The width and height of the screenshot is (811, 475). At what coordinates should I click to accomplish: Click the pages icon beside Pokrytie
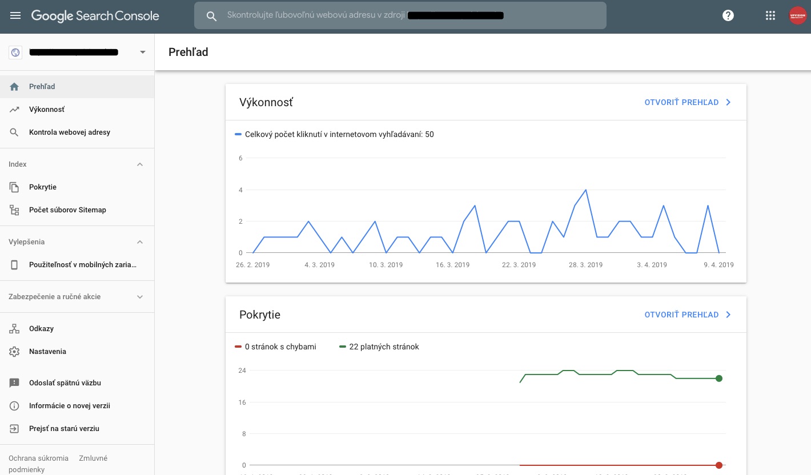coord(15,187)
